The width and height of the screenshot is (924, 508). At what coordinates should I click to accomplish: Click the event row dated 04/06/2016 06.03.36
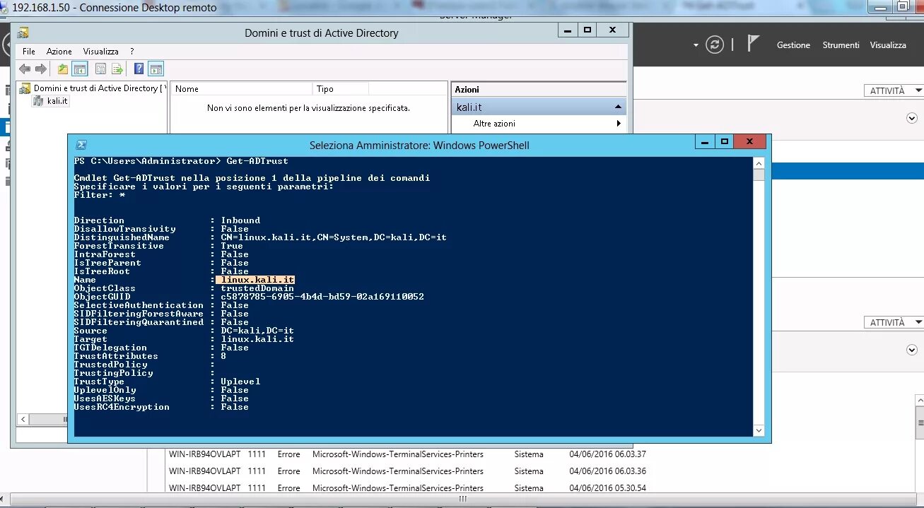click(x=407, y=471)
